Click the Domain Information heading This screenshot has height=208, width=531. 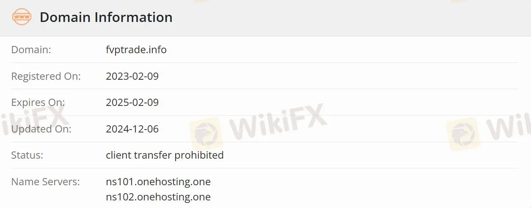106,17
